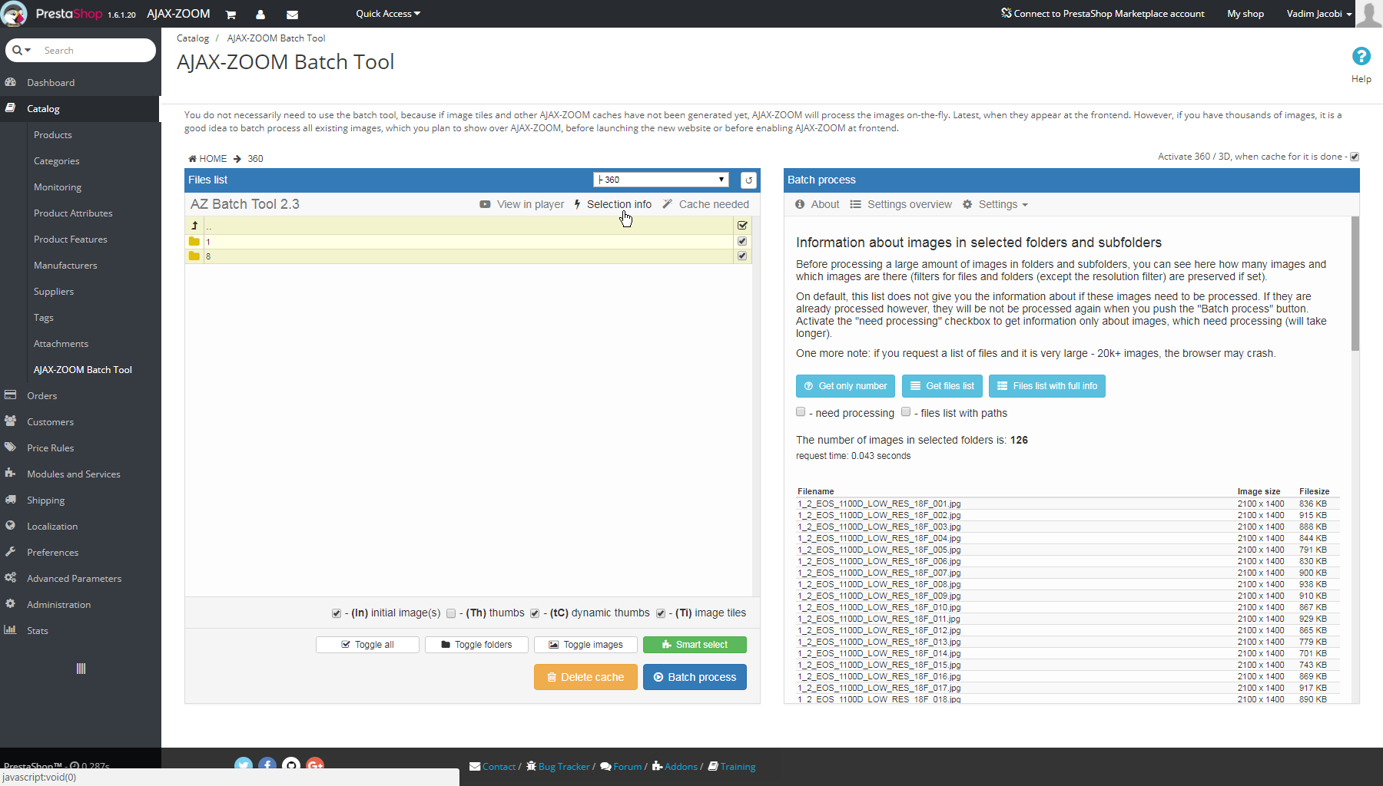Click the Price Rules tag icon

pyautogui.click(x=11, y=447)
